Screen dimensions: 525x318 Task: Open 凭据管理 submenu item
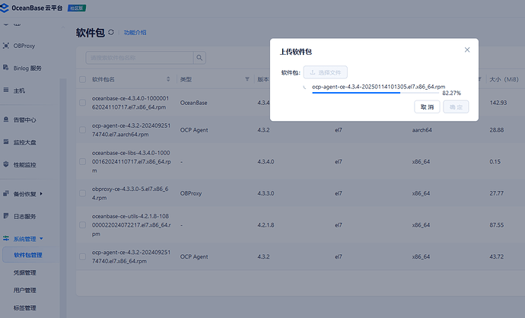click(25, 272)
